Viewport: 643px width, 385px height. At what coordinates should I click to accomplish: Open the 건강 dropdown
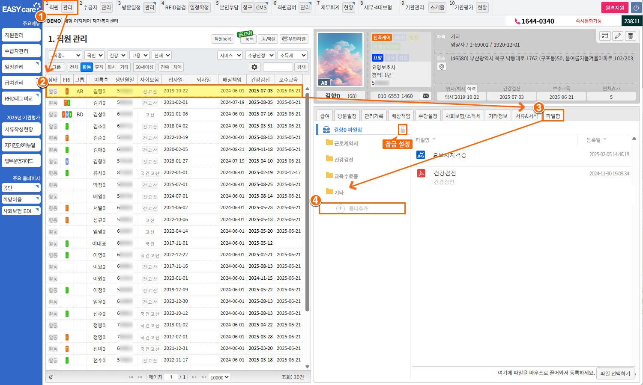[117, 55]
